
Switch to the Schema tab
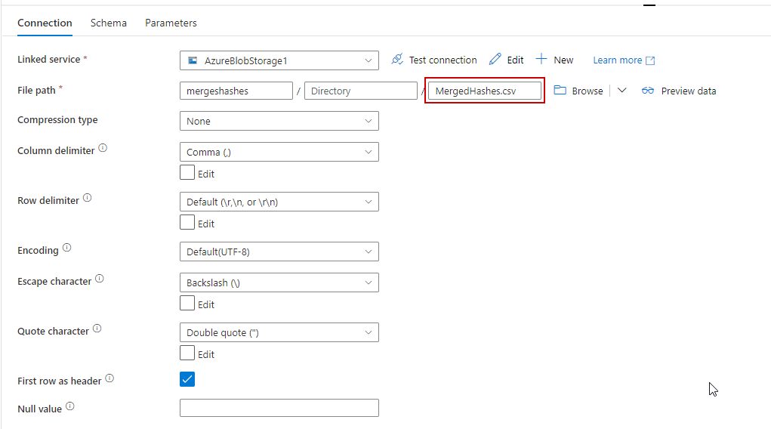[109, 23]
